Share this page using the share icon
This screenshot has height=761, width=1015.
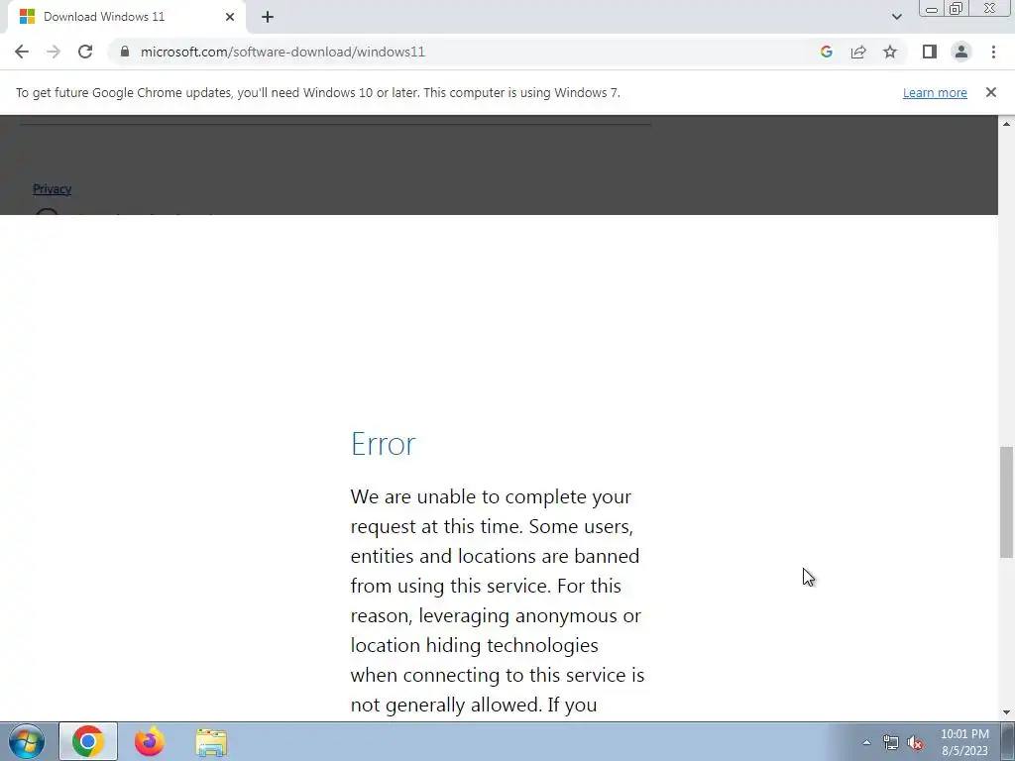858,52
